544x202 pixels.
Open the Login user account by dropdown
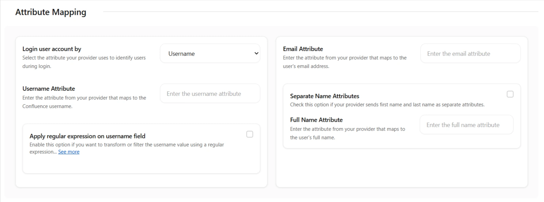[210, 53]
